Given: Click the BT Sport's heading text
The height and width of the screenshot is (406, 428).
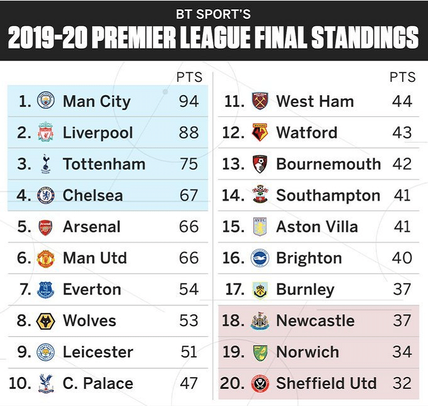Looking at the screenshot, I should (214, 14).
